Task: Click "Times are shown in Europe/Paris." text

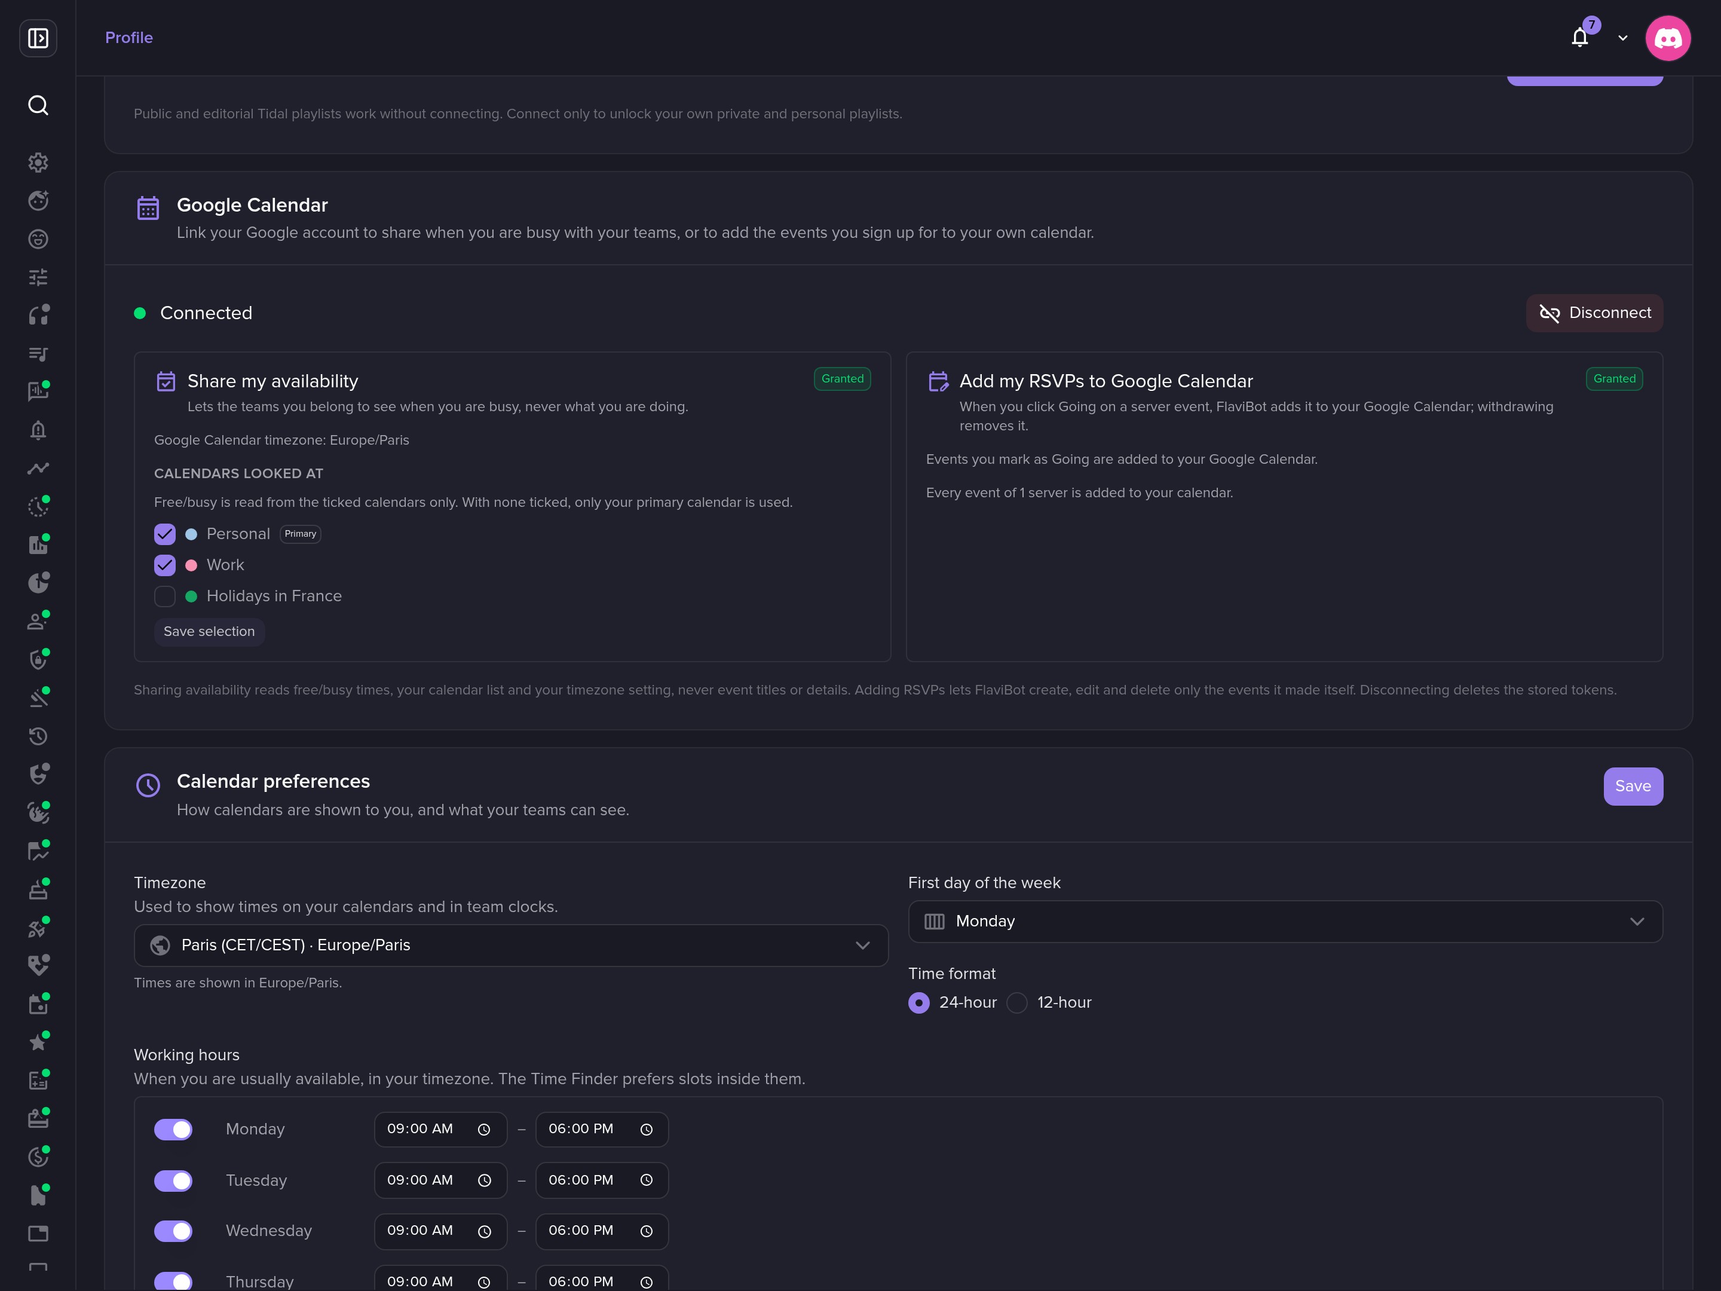Action: click(238, 983)
